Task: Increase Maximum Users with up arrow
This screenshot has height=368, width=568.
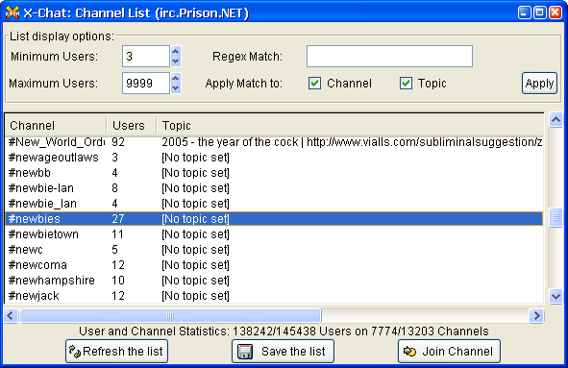Action: click(x=176, y=78)
